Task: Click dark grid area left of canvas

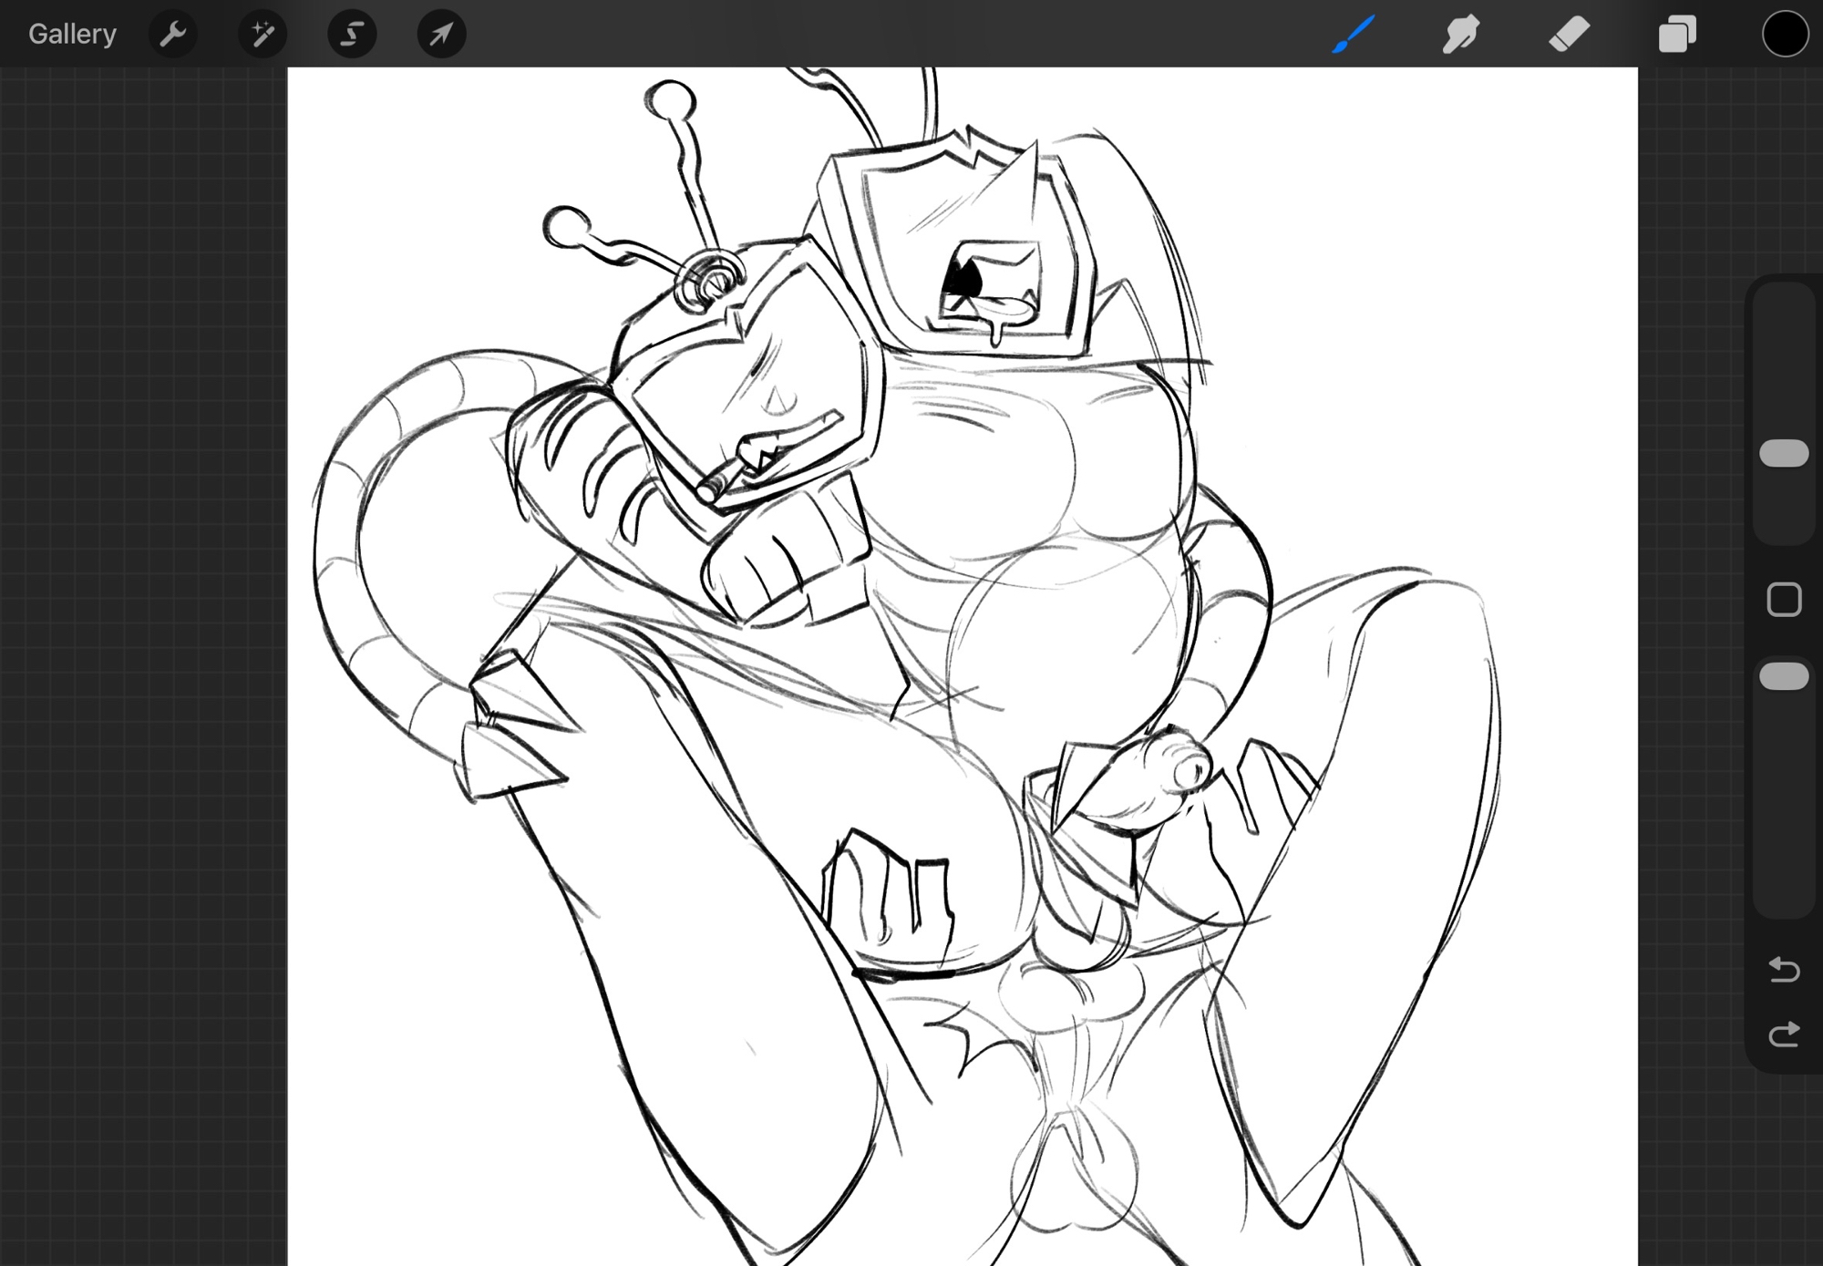Action: pos(137,638)
